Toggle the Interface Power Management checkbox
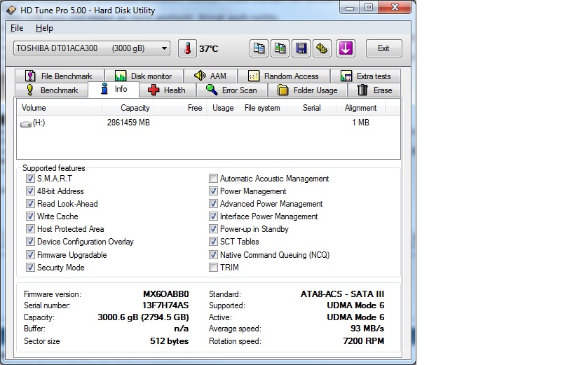This screenshot has height=365, width=572. pos(213,216)
